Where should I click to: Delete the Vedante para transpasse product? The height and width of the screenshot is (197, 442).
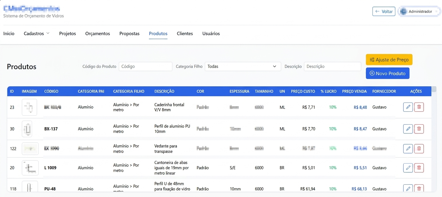(419, 149)
